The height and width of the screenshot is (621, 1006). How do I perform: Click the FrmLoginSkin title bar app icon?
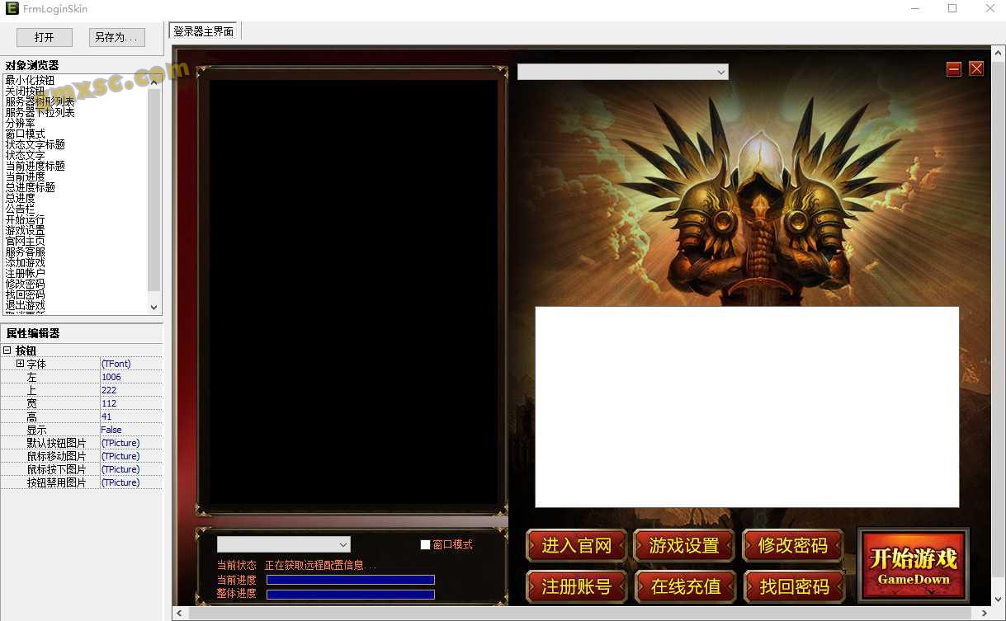point(12,9)
